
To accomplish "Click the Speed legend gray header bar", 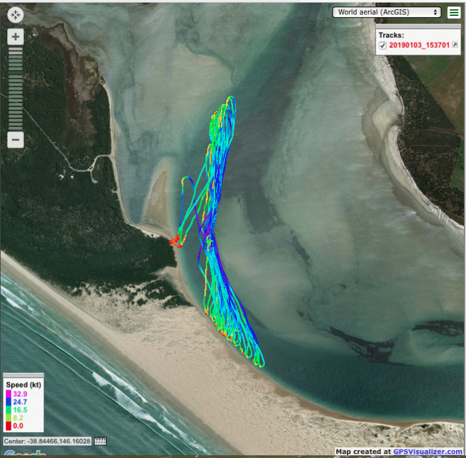I will coord(23,376).
